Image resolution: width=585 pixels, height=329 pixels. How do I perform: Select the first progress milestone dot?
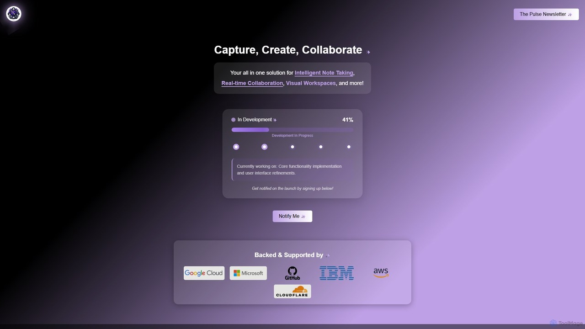point(236,147)
